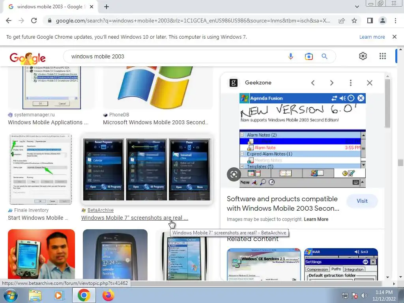Screen dimensions: 404x303
Task: Open Google quick settings gear
Action: [x=363, y=56]
